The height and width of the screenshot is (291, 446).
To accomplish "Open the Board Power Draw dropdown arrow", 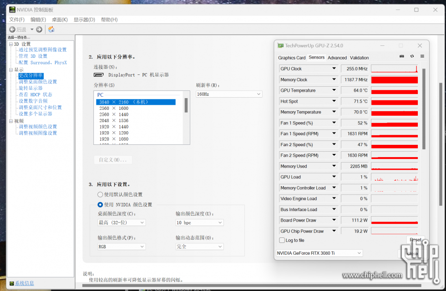I will [334, 220].
